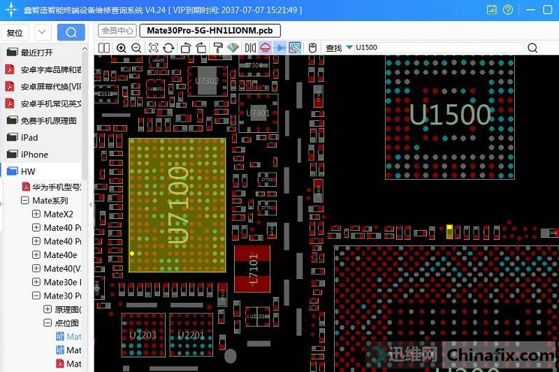559x372 pixels.
Task: Click the mirror flip board icon
Action: point(250,48)
